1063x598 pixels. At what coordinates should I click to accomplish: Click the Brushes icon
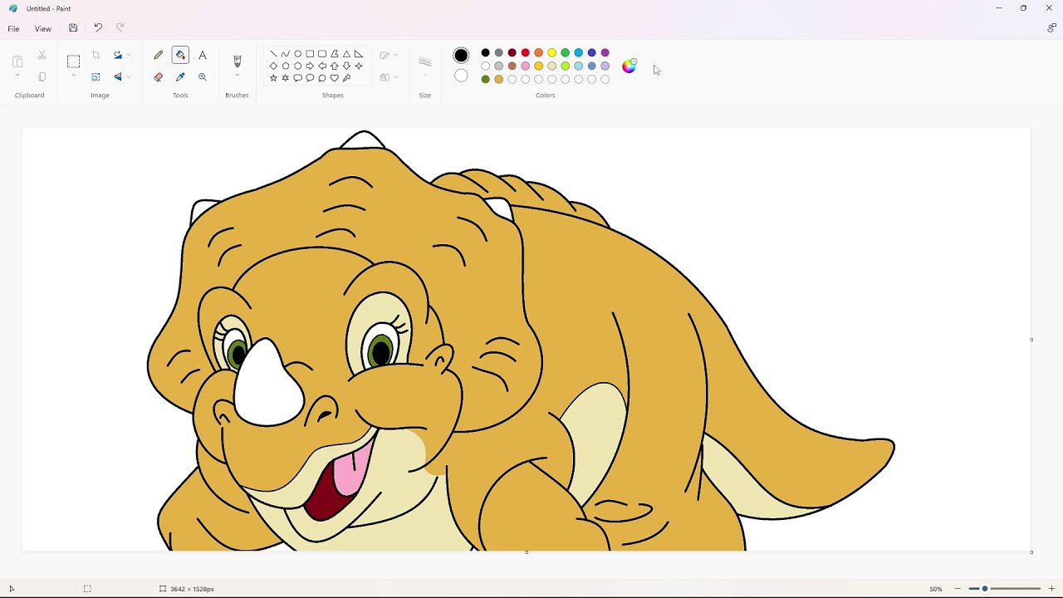click(237, 61)
